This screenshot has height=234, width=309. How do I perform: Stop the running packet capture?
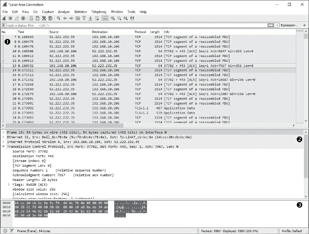click(x=11, y=18)
